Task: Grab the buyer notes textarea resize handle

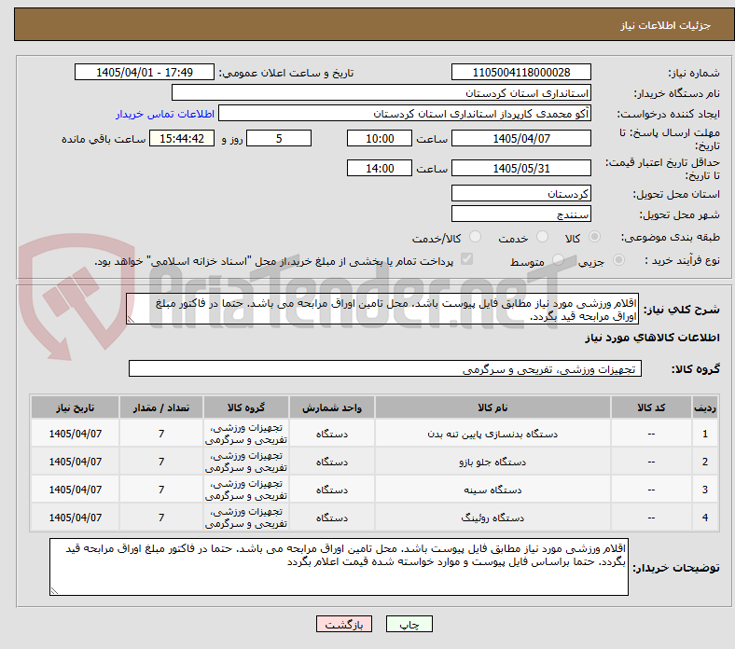Action: 54,591
